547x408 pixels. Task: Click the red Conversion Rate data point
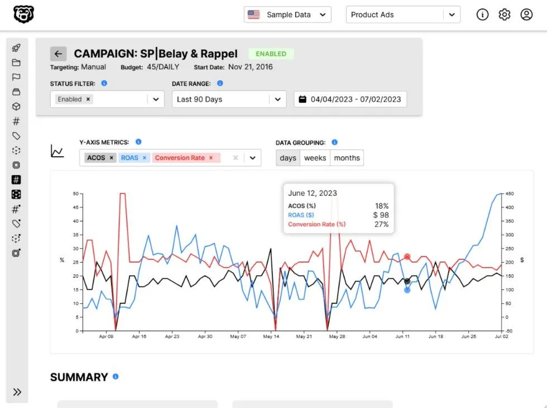[x=407, y=257]
